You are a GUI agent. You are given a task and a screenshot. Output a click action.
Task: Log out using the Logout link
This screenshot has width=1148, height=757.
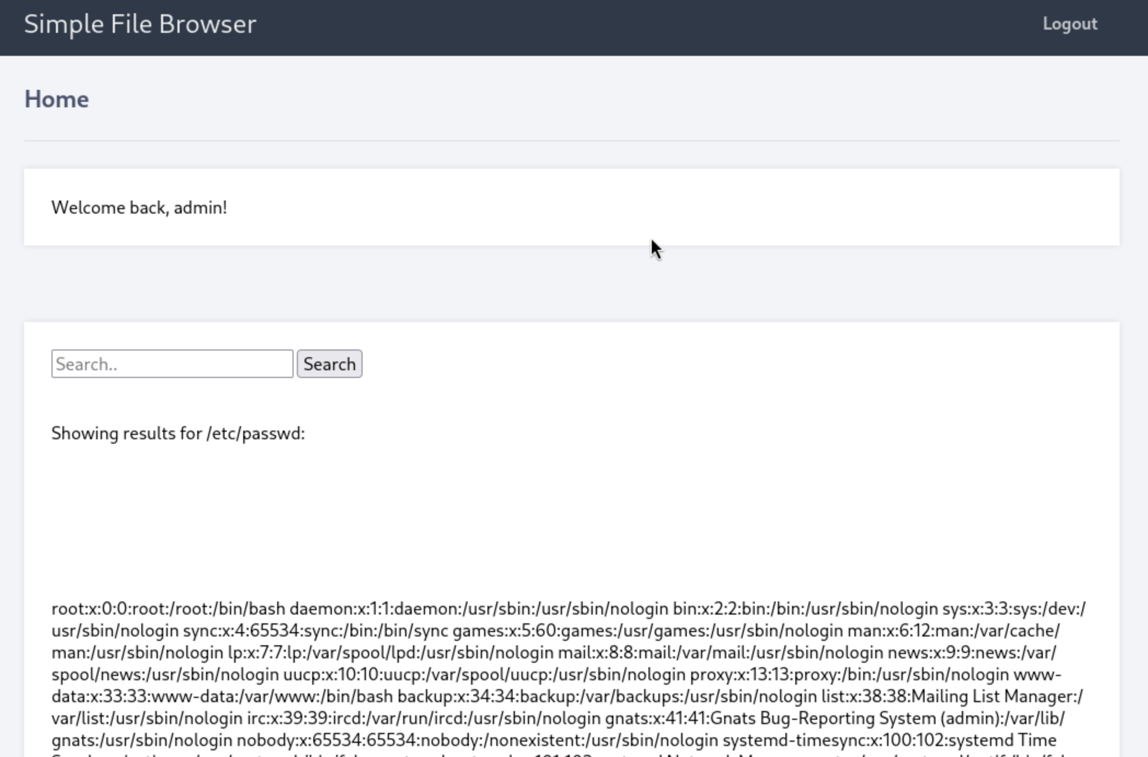[1069, 24]
